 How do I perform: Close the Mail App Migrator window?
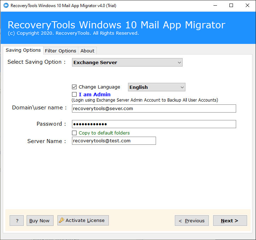click(x=247, y=6)
